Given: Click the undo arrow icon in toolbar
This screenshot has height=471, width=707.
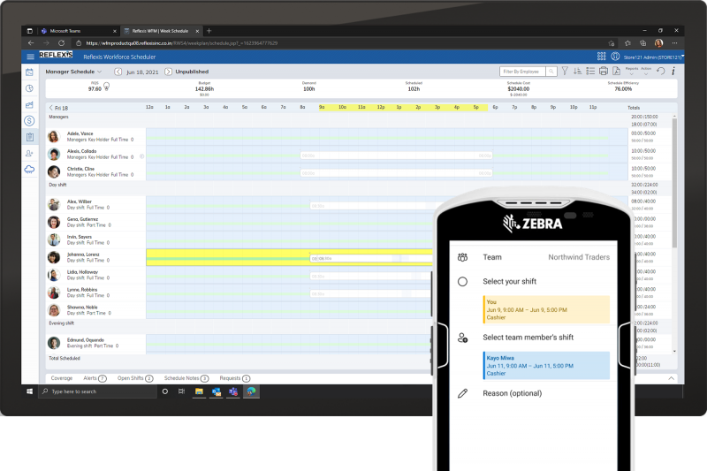Looking at the screenshot, I should pyautogui.click(x=660, y=72).
